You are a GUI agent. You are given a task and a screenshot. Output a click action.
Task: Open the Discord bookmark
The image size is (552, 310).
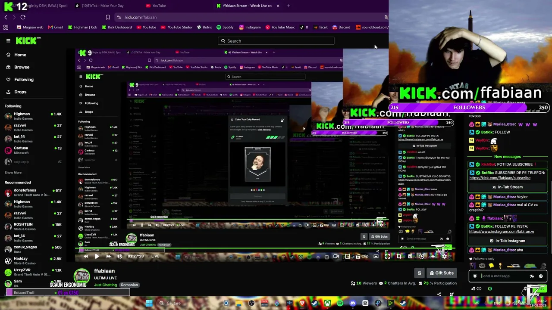341,27
